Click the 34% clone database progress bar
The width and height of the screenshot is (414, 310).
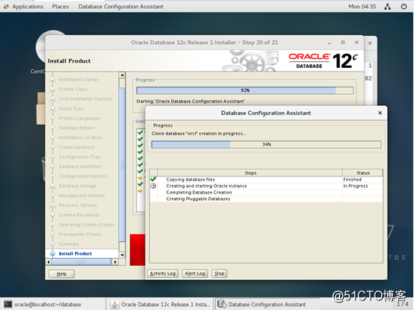266,144
